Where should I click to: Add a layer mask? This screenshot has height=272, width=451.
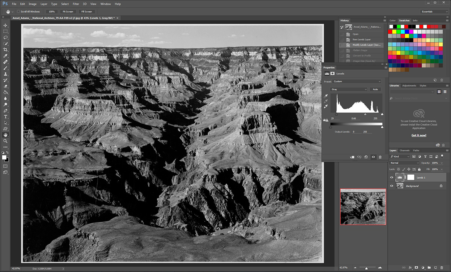(x=416, y=268)
